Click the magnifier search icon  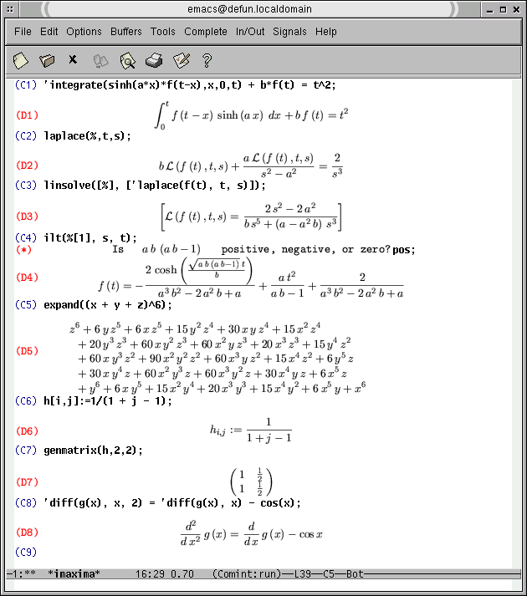127,60
